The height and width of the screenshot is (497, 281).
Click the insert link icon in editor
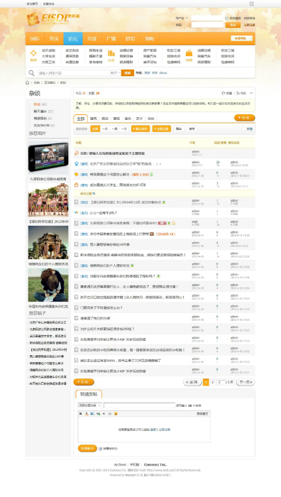tap(98, 414)
